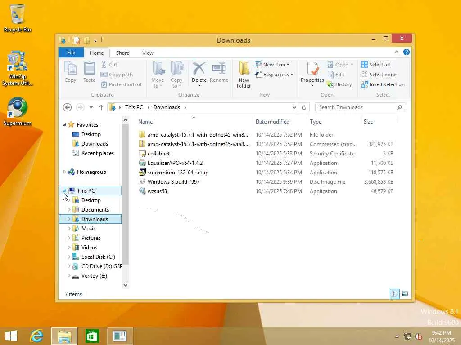Viewport: 461px width, 345px height.
Task: Open the Move to dropdown
Action: [x=158, y=75]
